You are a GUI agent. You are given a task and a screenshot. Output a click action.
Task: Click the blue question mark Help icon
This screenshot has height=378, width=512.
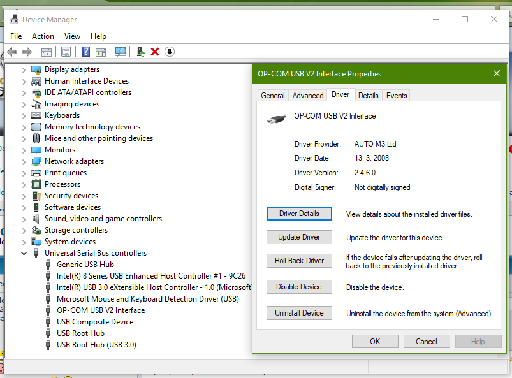pyautogui.click(x=86, y=52)
